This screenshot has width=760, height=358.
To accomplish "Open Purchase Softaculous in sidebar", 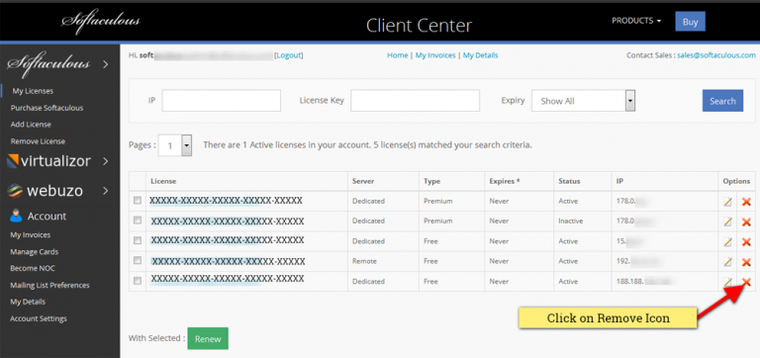I will click(47, 108).
